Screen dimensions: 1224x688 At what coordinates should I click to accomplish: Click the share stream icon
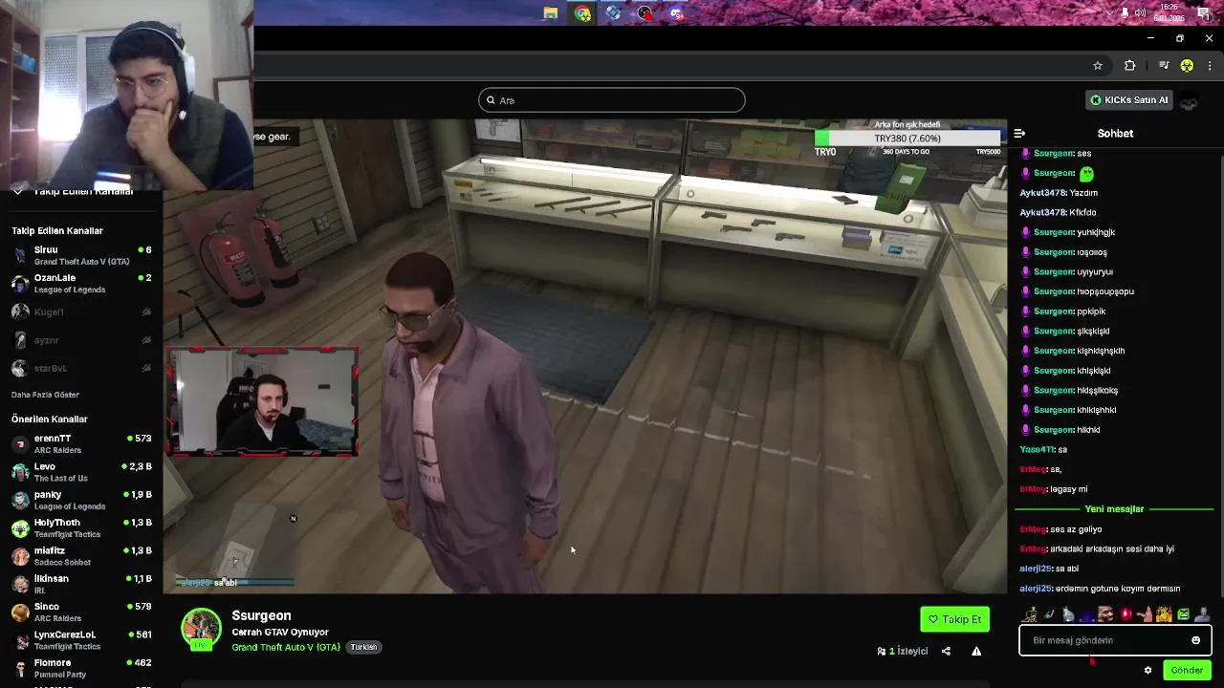(946, 651)
